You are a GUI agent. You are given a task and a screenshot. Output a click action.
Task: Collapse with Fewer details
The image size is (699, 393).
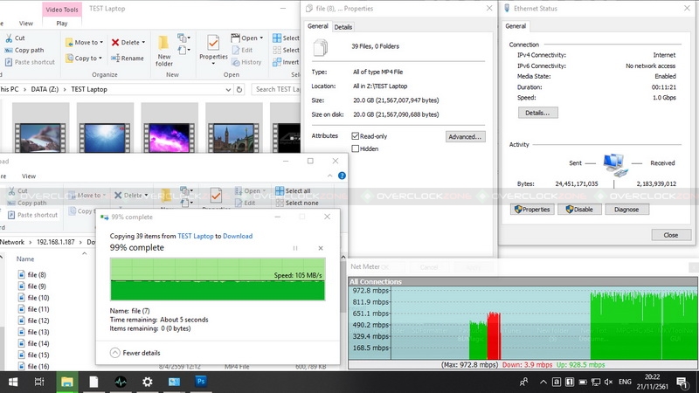135,353
